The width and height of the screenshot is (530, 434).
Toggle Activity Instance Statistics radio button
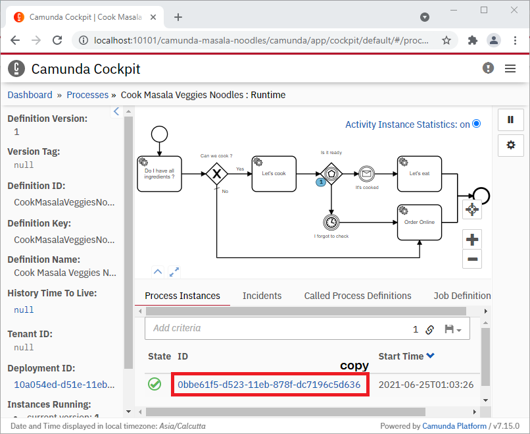click(477, 124)
